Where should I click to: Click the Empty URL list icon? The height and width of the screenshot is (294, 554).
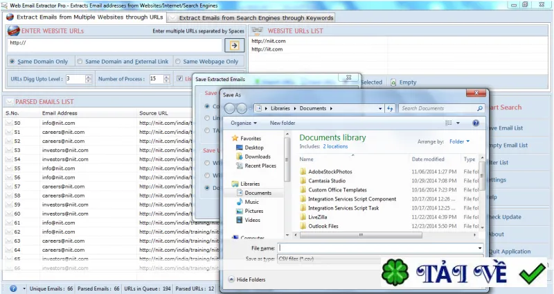393,82
